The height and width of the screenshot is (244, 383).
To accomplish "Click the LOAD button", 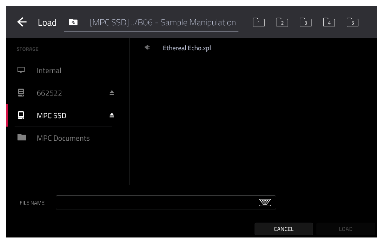I will click(x=346, y=229).
